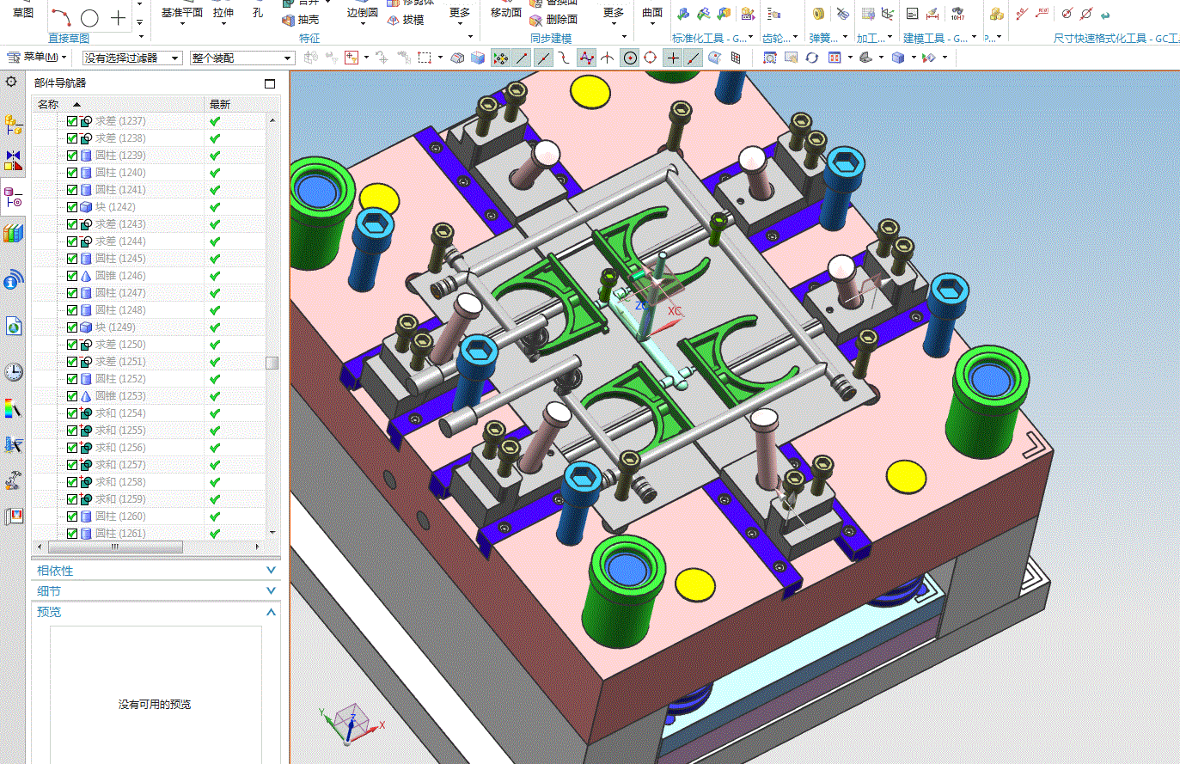Viewport: 1180px width, 764px height.
Task: Uncheck the 求和 (1259) feature checkbox
Action: [x=72, y=499]
